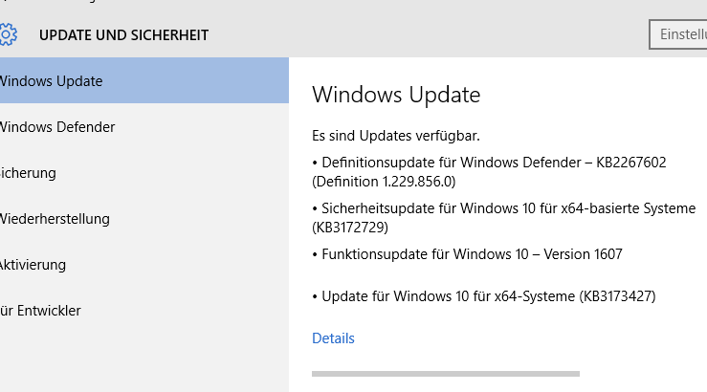The height and width of the screenshot is (392, 707).
Task: Click the Definition 1.229.856.0 version text
Action: pos(385,181)
